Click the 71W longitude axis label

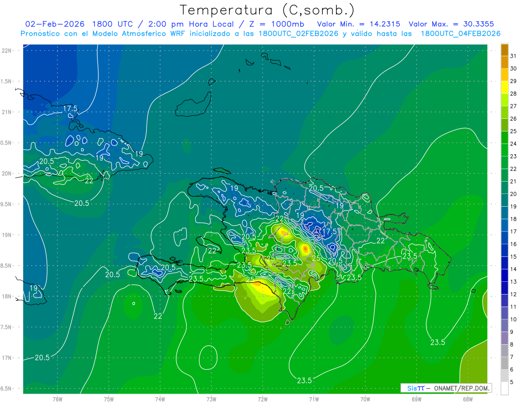click(x=314, y=399)
